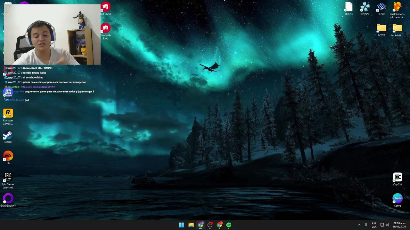Viewport: 410px width, 230px height.
Task: Open the ESP LAA input language switcher
Action: pos(374,225)
